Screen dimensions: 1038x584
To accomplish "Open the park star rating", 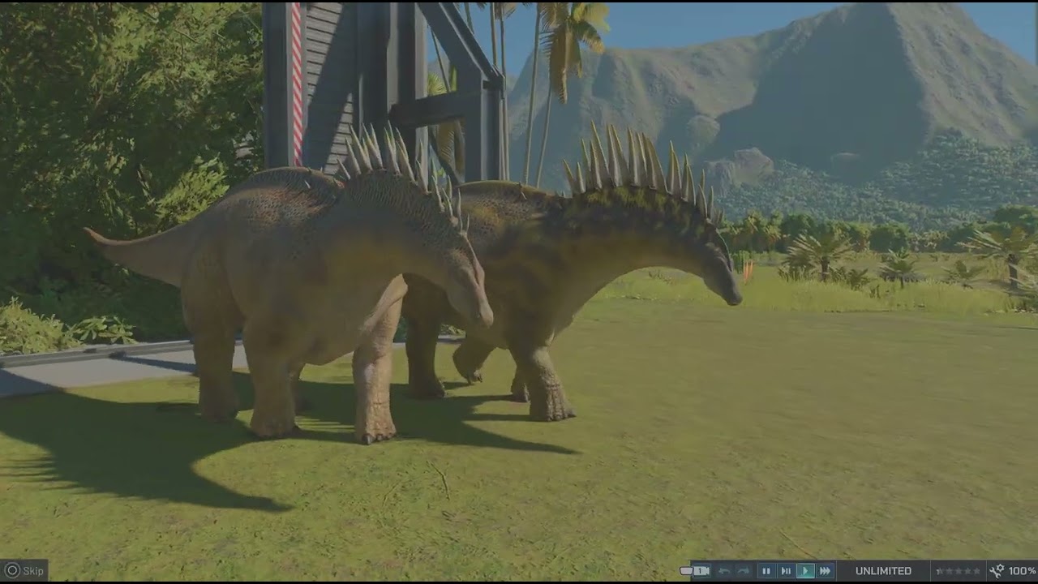I will 959,571.
